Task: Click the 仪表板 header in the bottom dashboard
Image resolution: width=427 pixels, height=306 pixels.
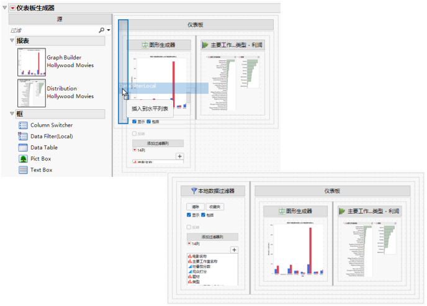Action: pyautogui.click(x=332, y=191)
